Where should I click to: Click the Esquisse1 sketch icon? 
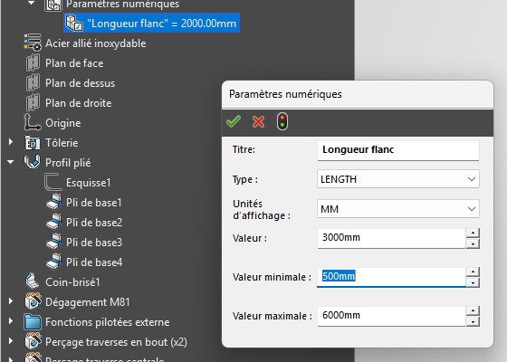point(53,182)
